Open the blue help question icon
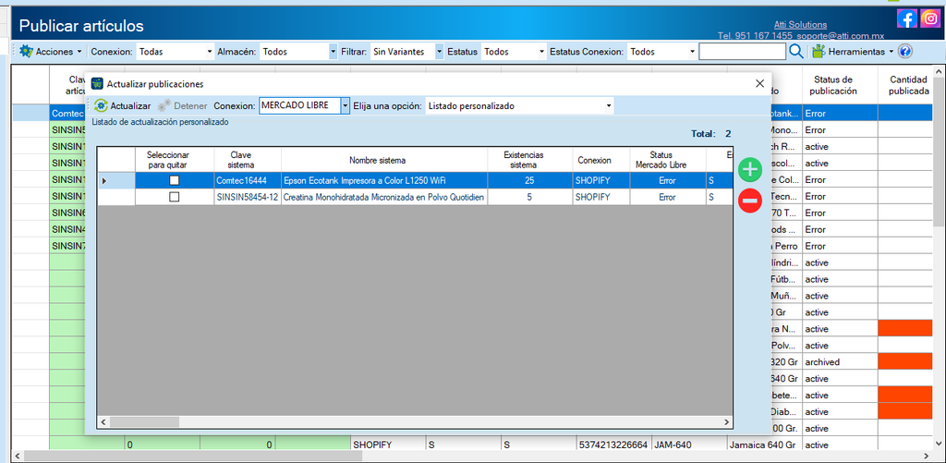The height and width of the screenshot is (463, 946). (905, 52)
